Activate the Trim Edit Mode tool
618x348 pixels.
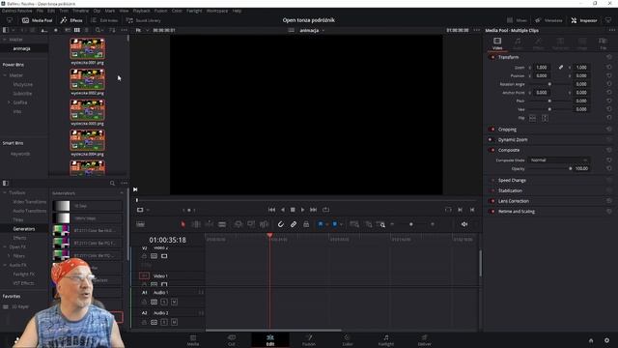(196, 224)
